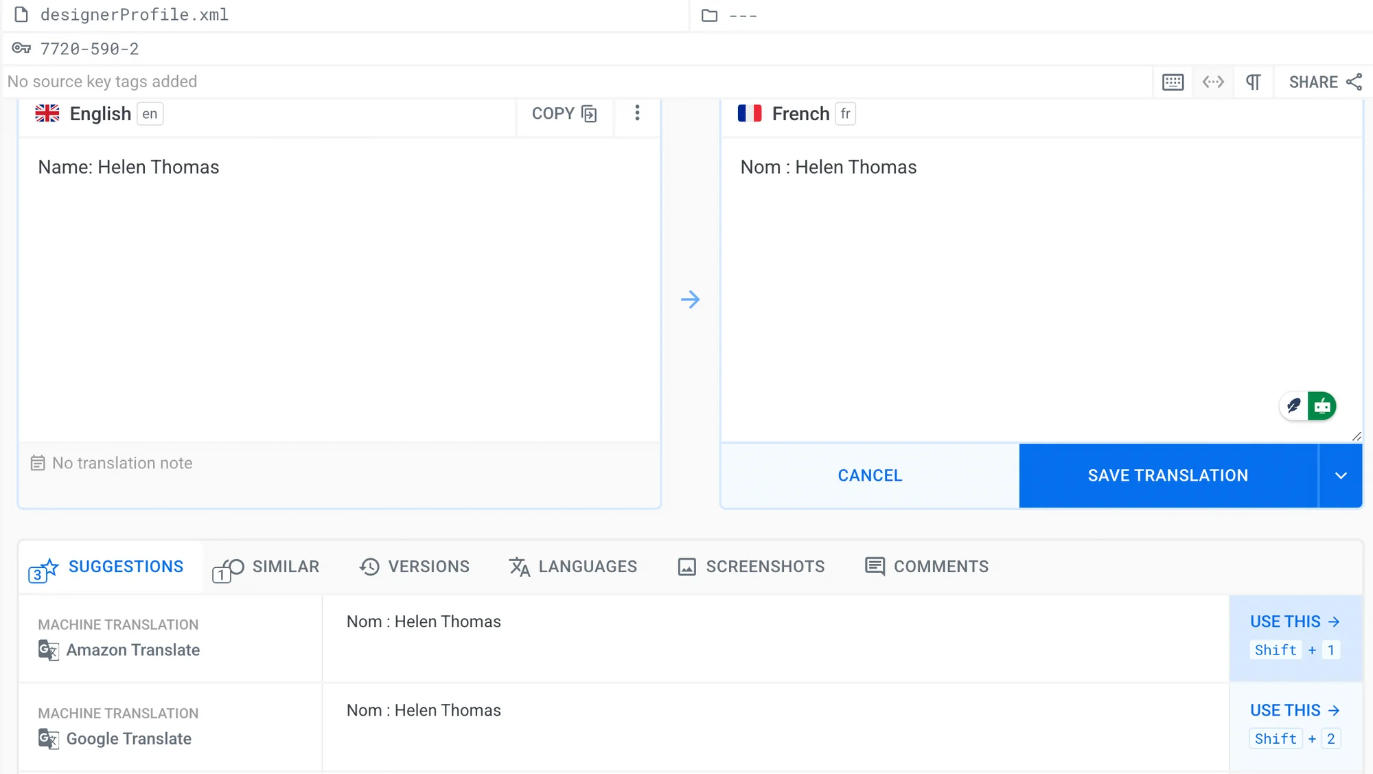Screen dimensions: 1373x774
Task: Expand the Save Translation dropdown chevron
Action: click(x=1340, y=476)
